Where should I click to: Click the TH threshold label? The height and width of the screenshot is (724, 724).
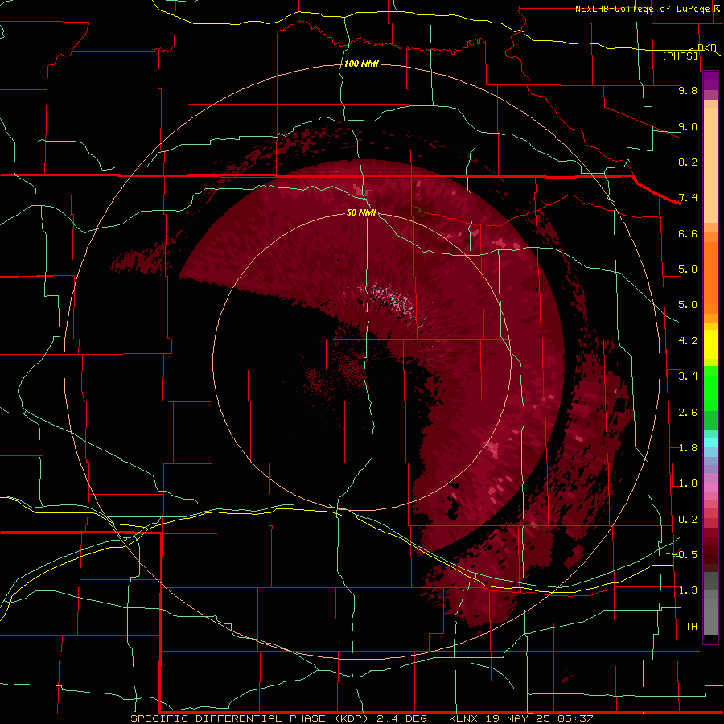pyautogui.click(x=691, y=627)
